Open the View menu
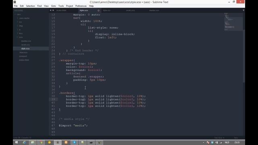The width and height of the screenshot is (258, 145). pyautogui.click(x=46, y=6)
